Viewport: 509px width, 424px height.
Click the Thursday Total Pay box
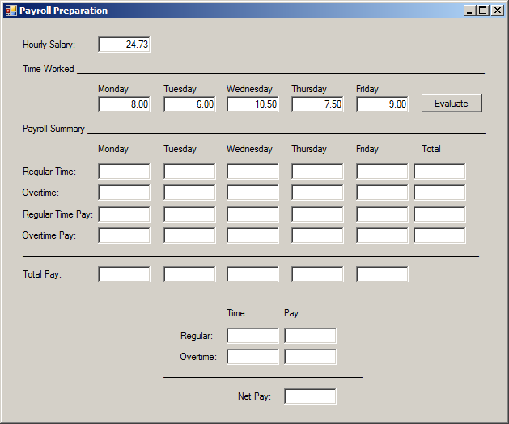317,274
